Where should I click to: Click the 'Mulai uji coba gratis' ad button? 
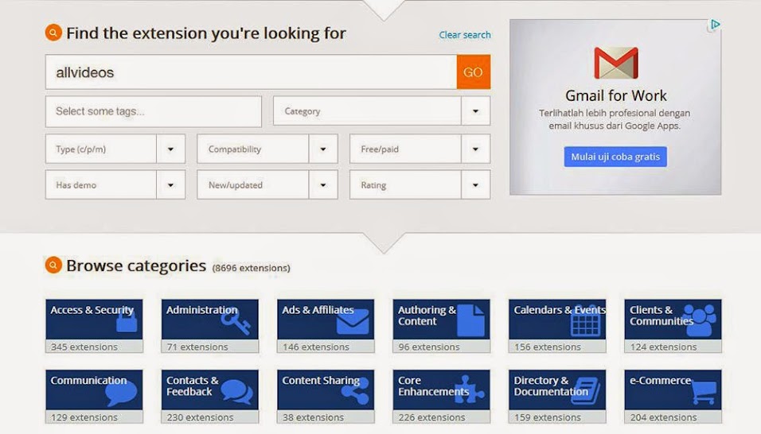[x=615, y=157]
